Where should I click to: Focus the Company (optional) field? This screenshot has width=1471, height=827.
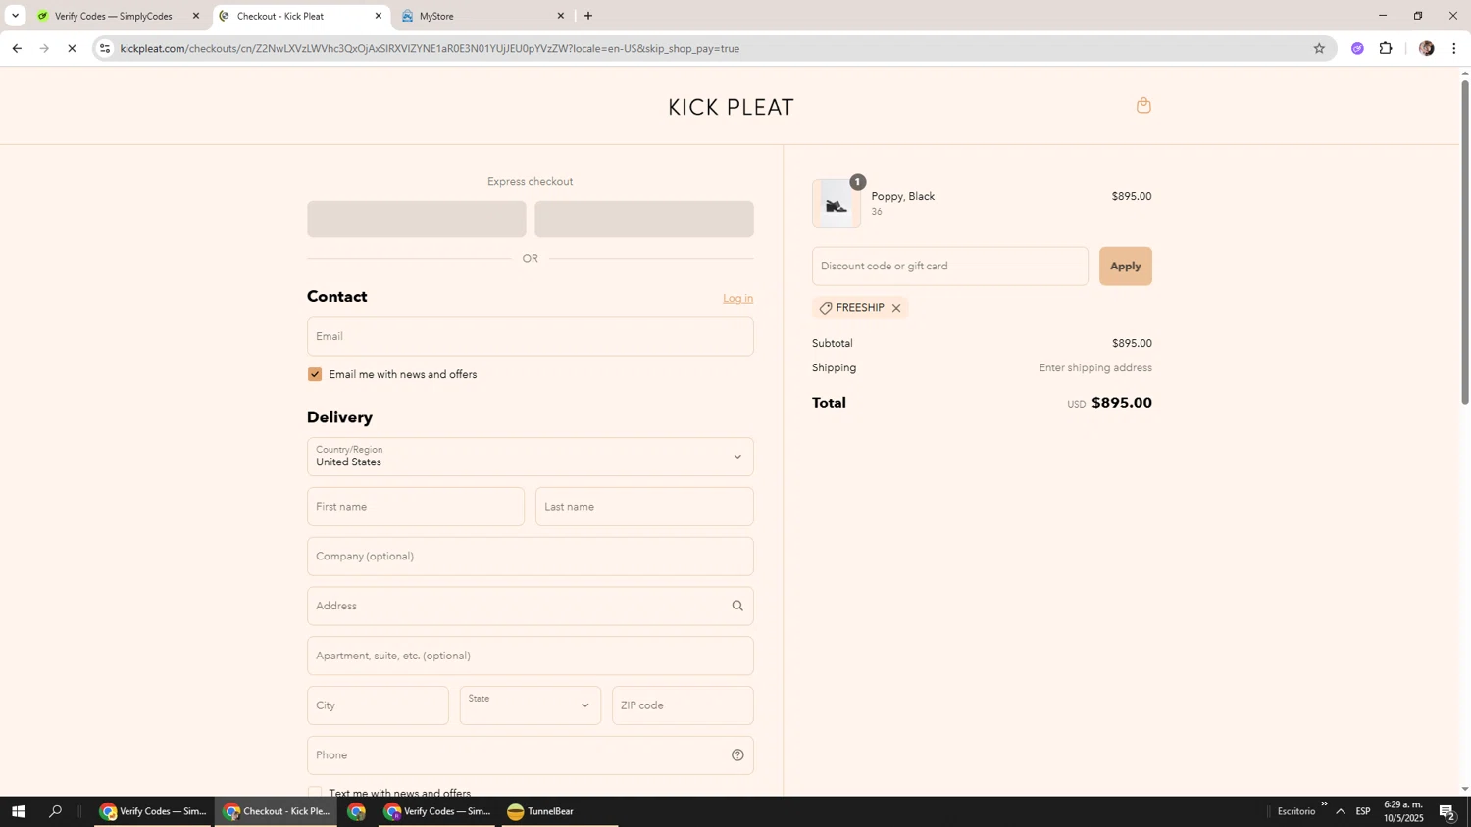click(x=530, y=557)
